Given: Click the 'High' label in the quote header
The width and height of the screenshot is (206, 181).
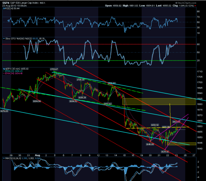Looking at the screenshot, I should click(x=125, y=6).
